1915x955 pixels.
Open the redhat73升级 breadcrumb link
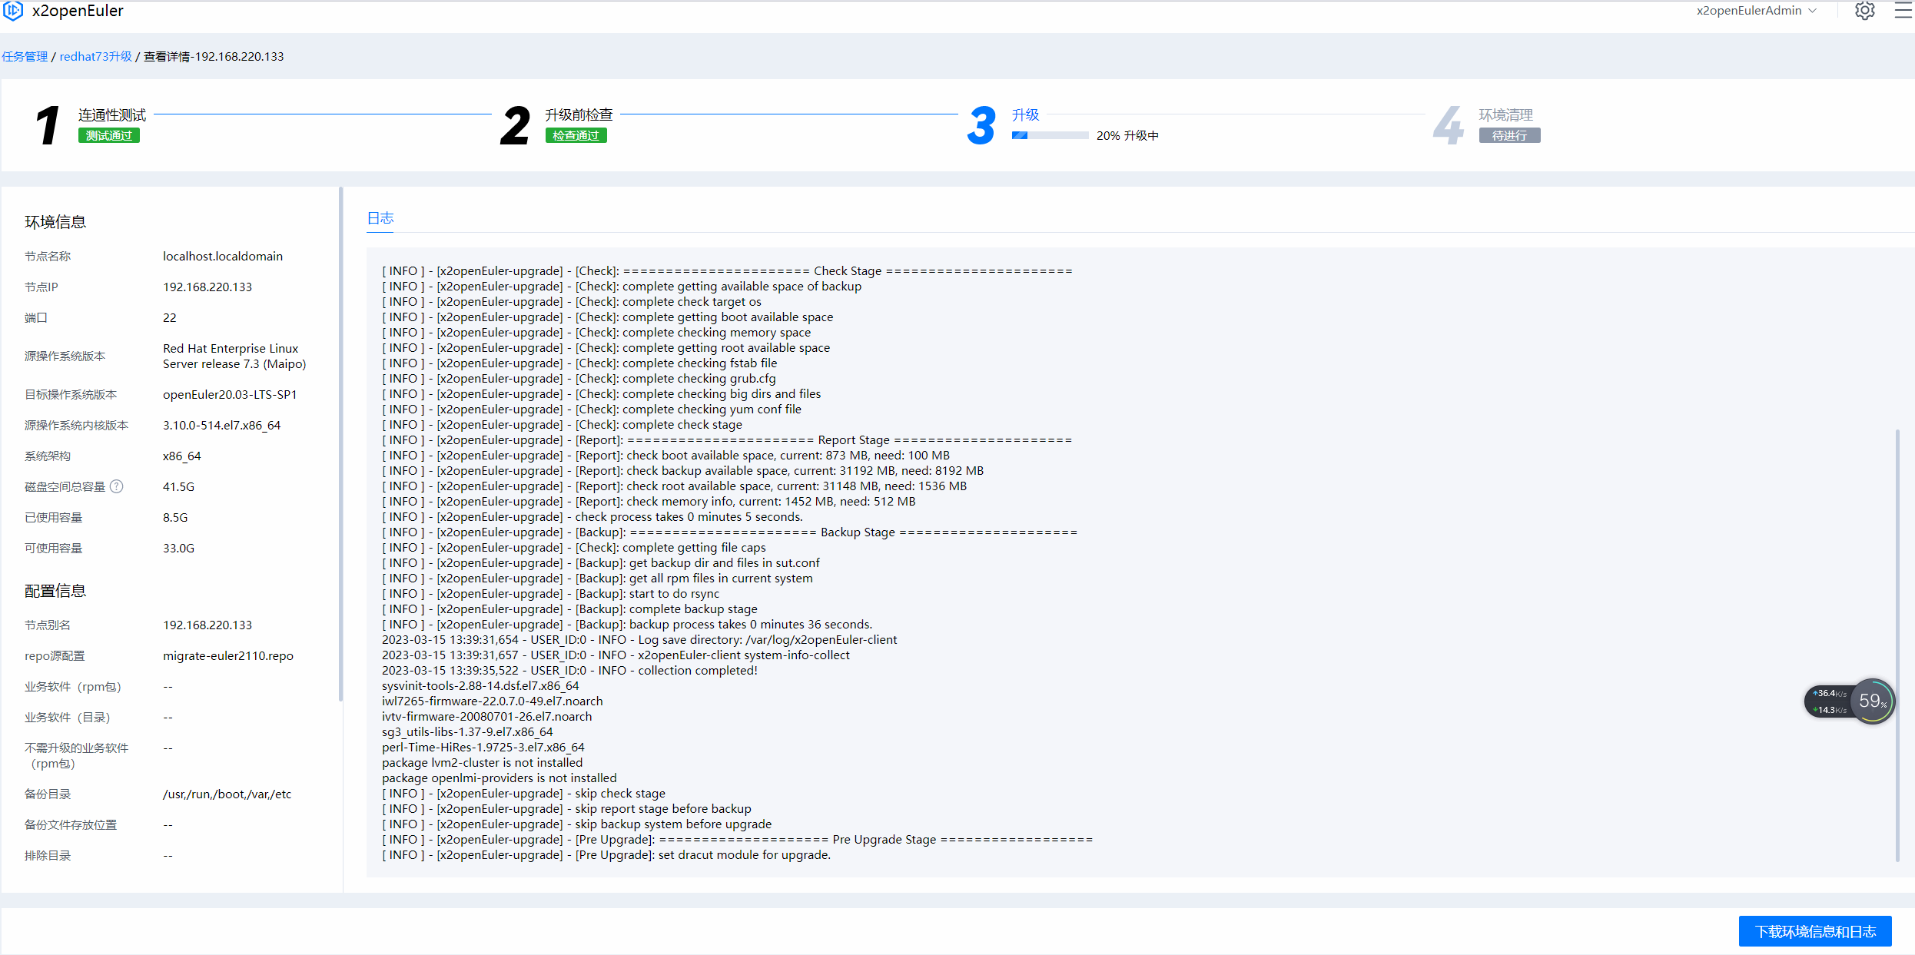point(95,56)
